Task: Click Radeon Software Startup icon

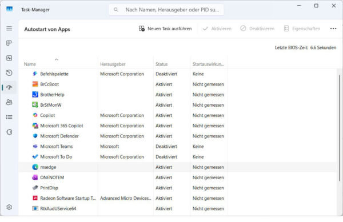Action: (x=35, y=198)
